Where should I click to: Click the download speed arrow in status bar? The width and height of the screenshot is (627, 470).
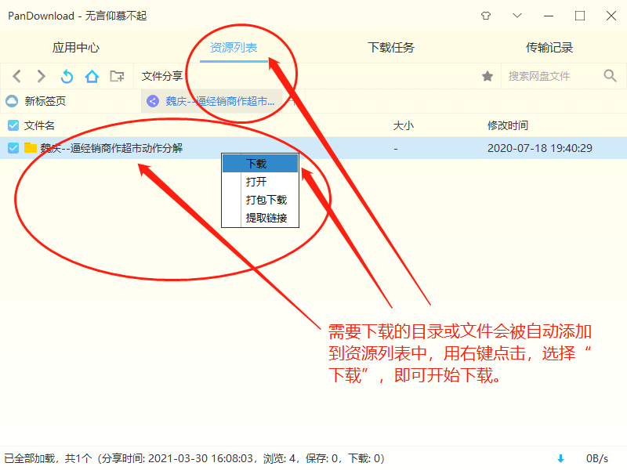[560, 458]
